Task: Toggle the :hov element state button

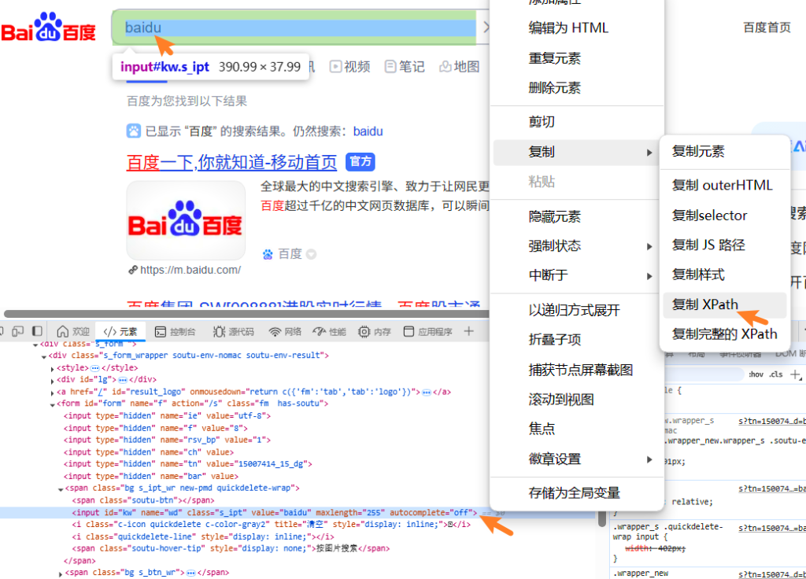Action: click(756, 374)
